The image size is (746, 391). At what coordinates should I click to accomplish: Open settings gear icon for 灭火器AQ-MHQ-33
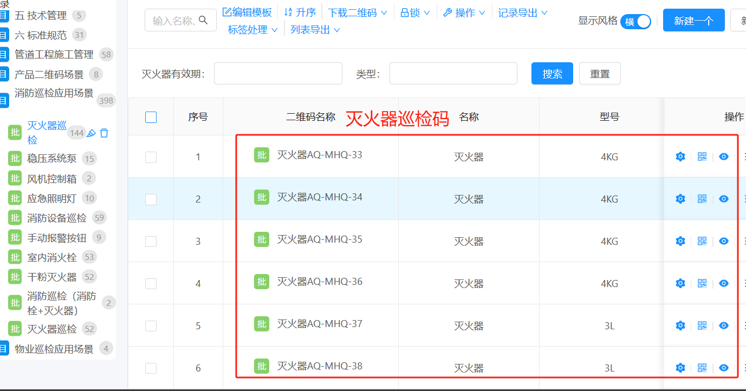pyautogui.click(x=680, y=157)
